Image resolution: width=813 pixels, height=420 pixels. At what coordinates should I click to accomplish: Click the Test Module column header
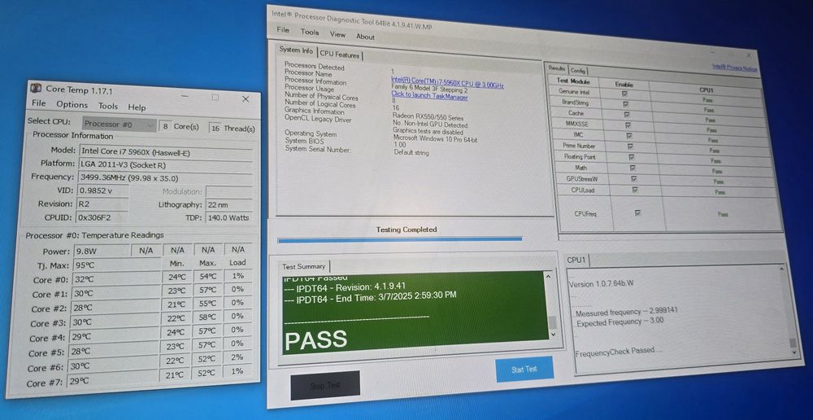click(x=572, y=81)
